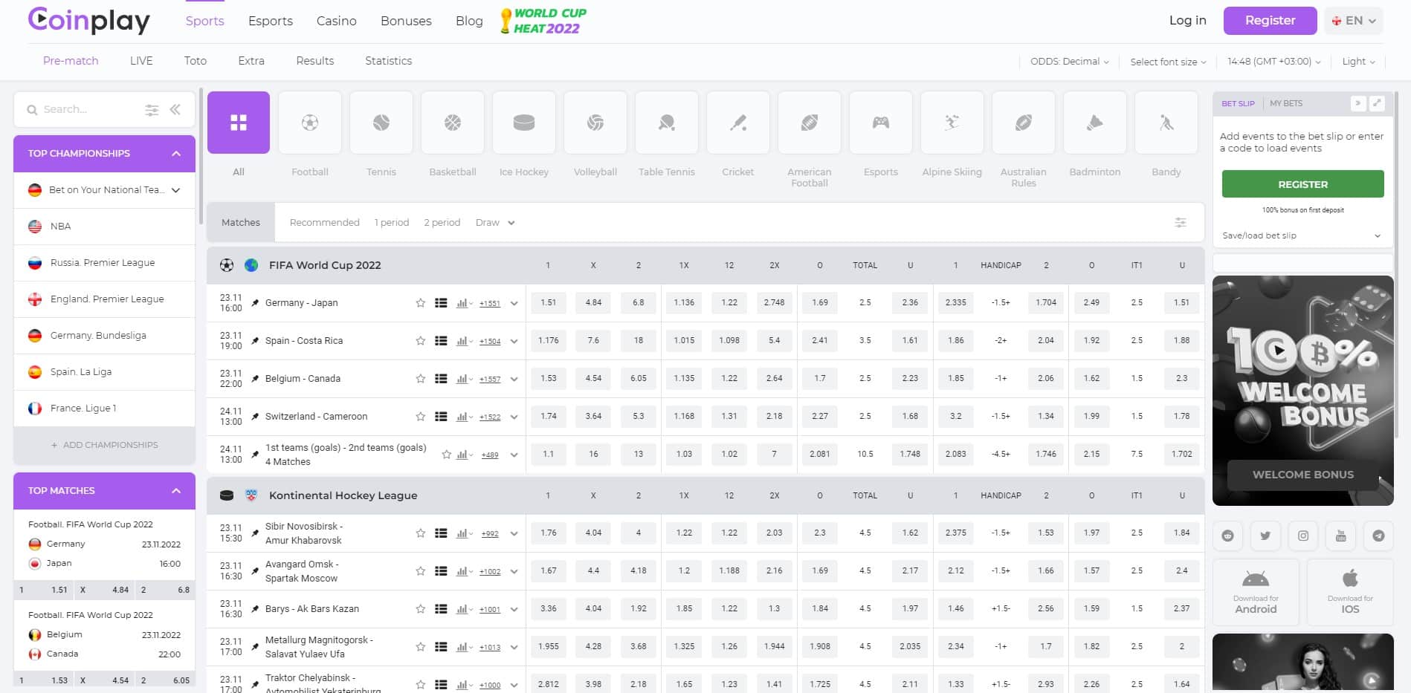1411x693 pixels.
Task: Open the ODDS: Decimal dropdown
Action: [1069, 62]
